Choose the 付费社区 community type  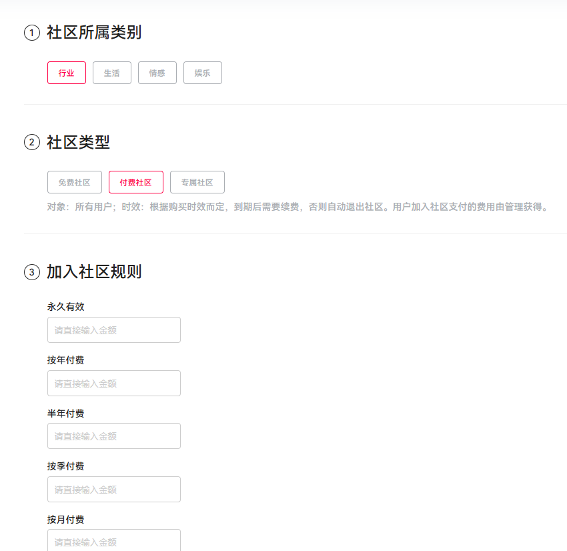coord(137,182)
